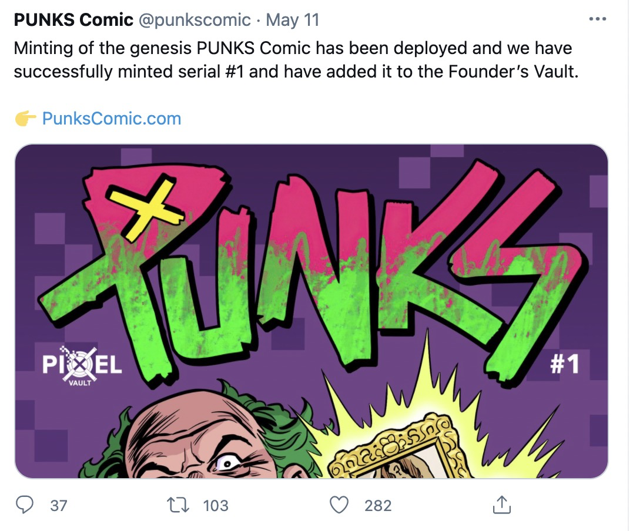Click the reply speech bubble icon
This screenshot has height=531, width=643.
(25, 505)
